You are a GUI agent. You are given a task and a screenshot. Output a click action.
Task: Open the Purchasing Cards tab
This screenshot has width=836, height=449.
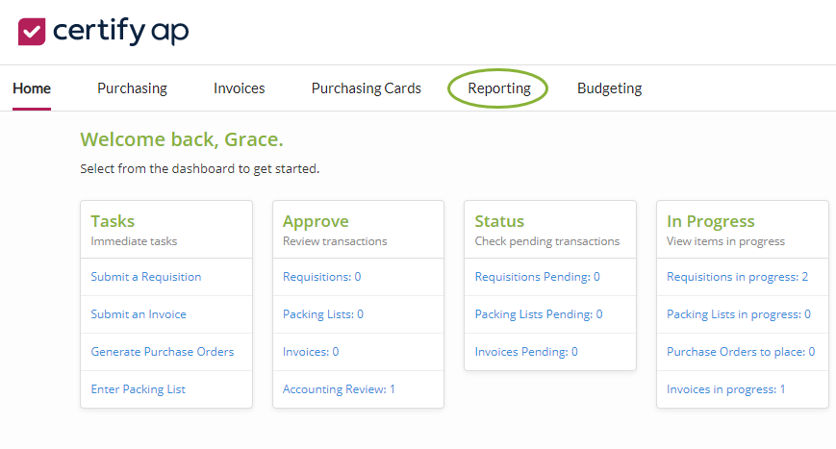coord(366,88)
